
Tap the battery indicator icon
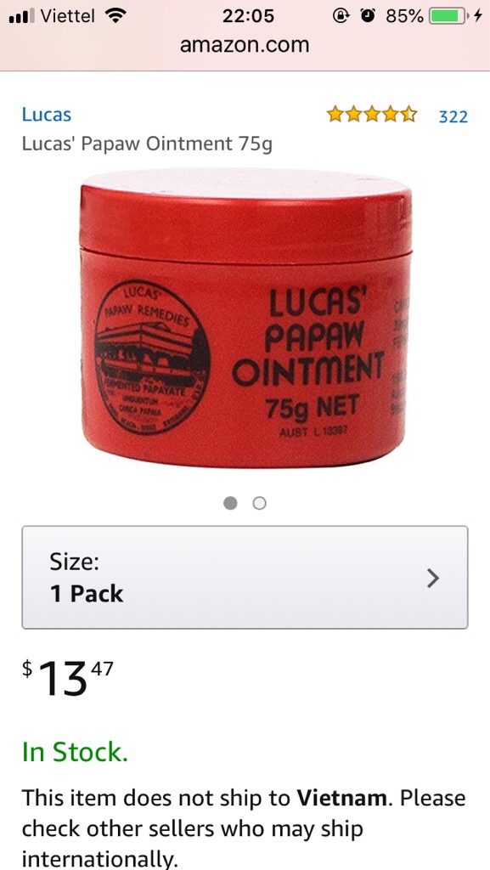(x=448, y=17)
